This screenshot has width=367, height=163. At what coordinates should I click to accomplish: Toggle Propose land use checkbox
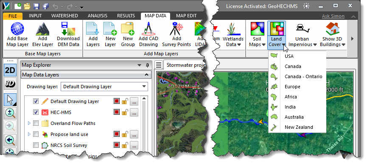coord(36,134)
